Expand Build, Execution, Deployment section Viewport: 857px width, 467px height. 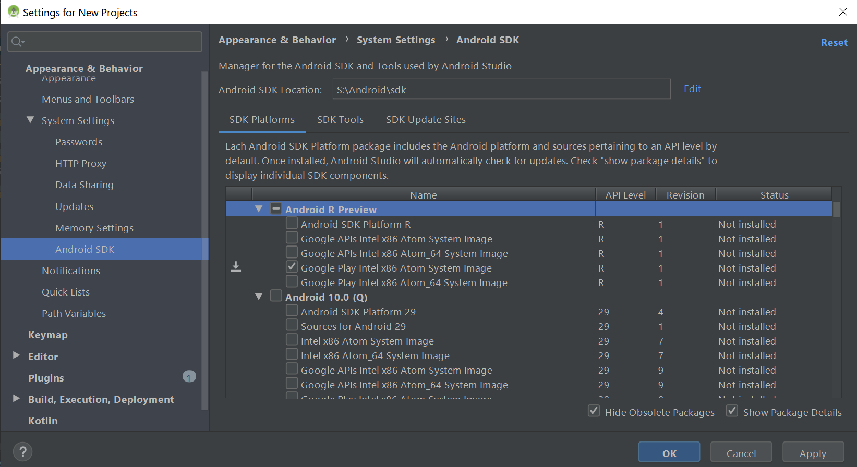[16, 399]
